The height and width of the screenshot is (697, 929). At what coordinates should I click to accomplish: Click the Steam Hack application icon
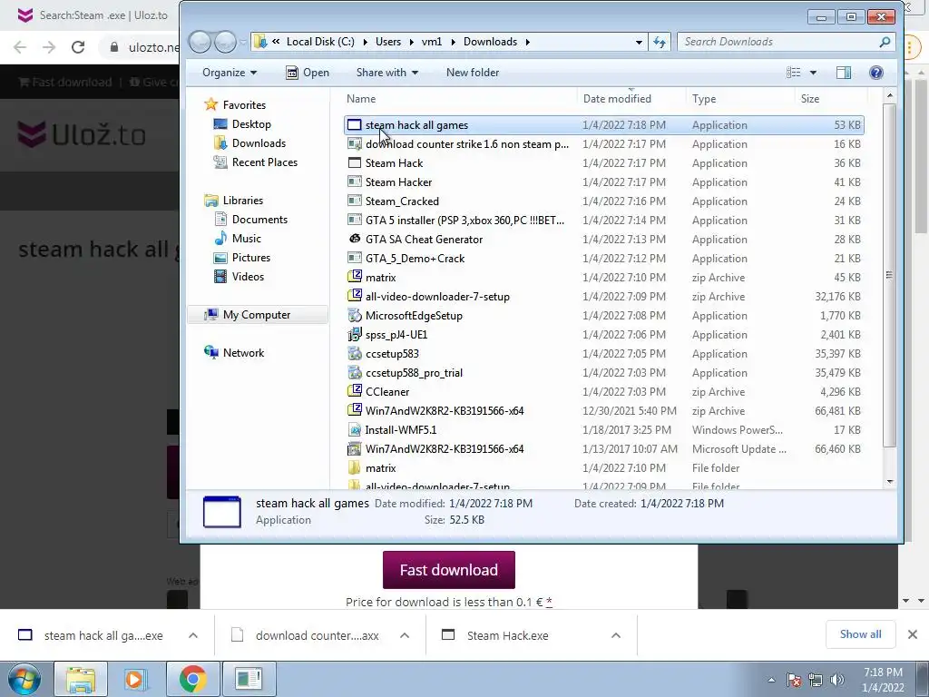click(355, 163)
